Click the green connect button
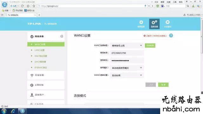 coord(163,85)
